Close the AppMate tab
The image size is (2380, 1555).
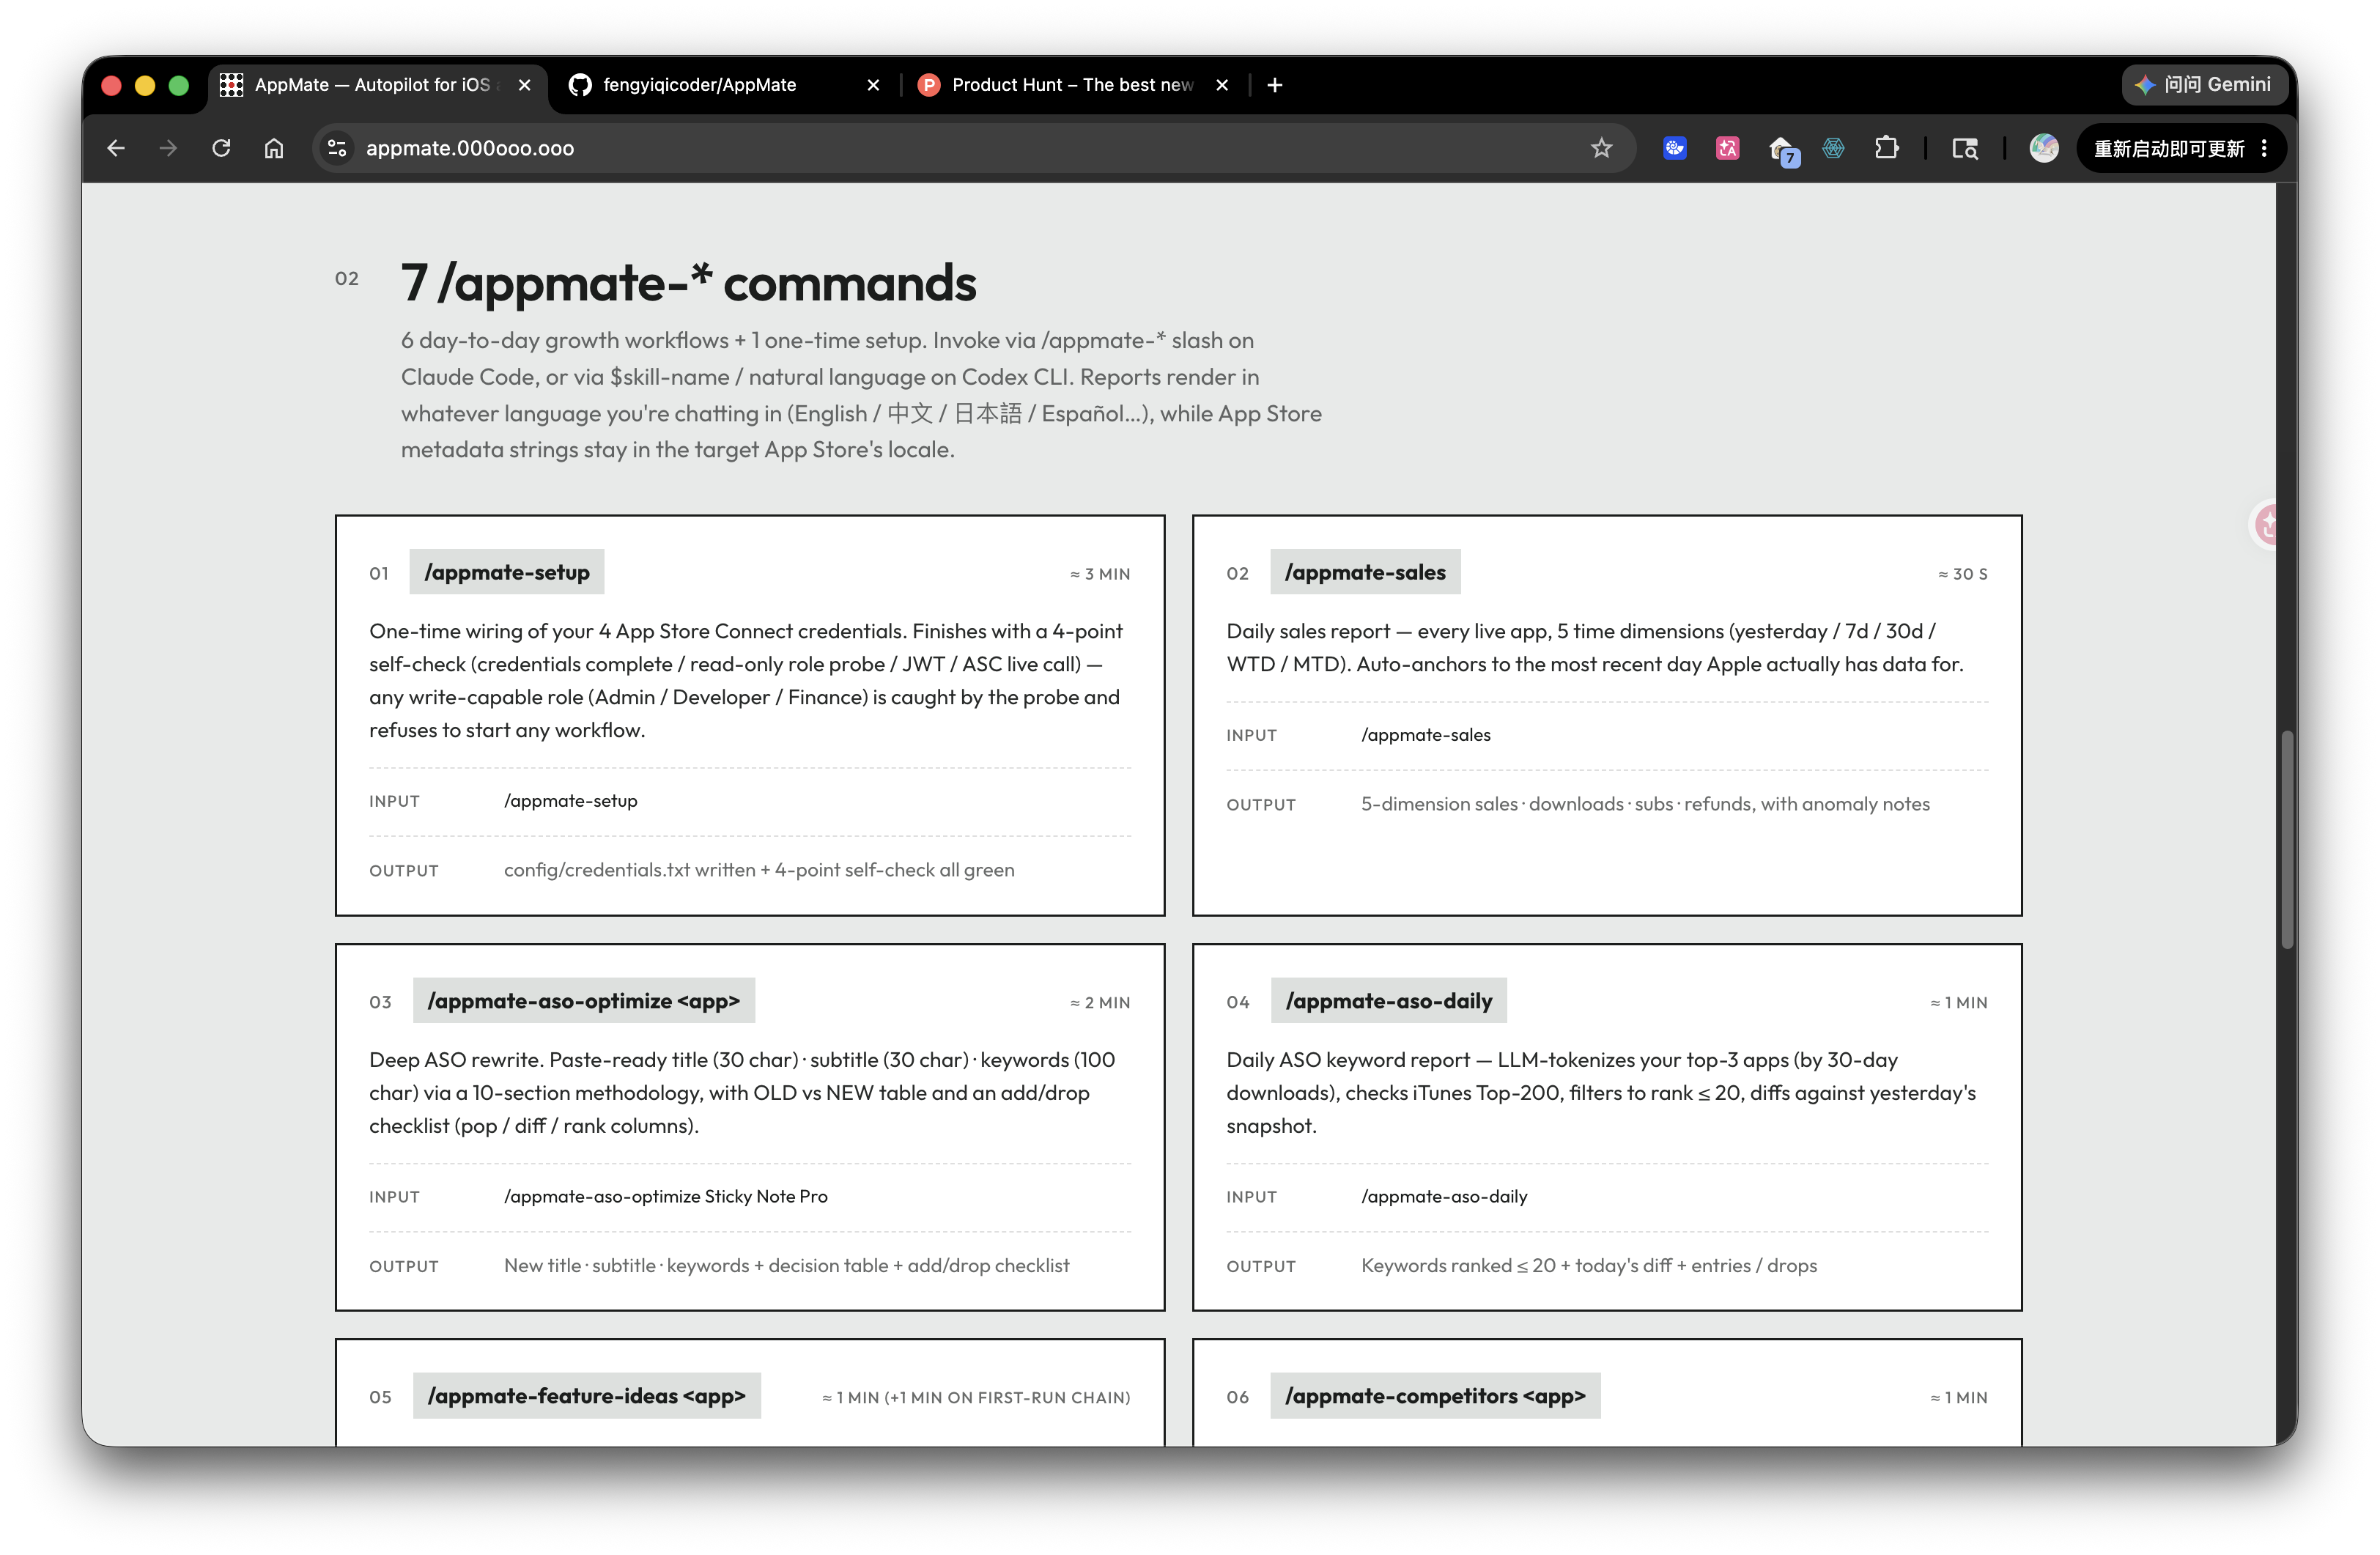(x=524, y=85)
